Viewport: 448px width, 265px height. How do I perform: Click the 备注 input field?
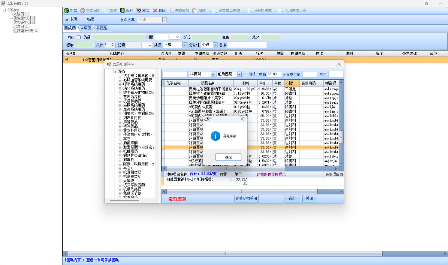coord(247,45)
